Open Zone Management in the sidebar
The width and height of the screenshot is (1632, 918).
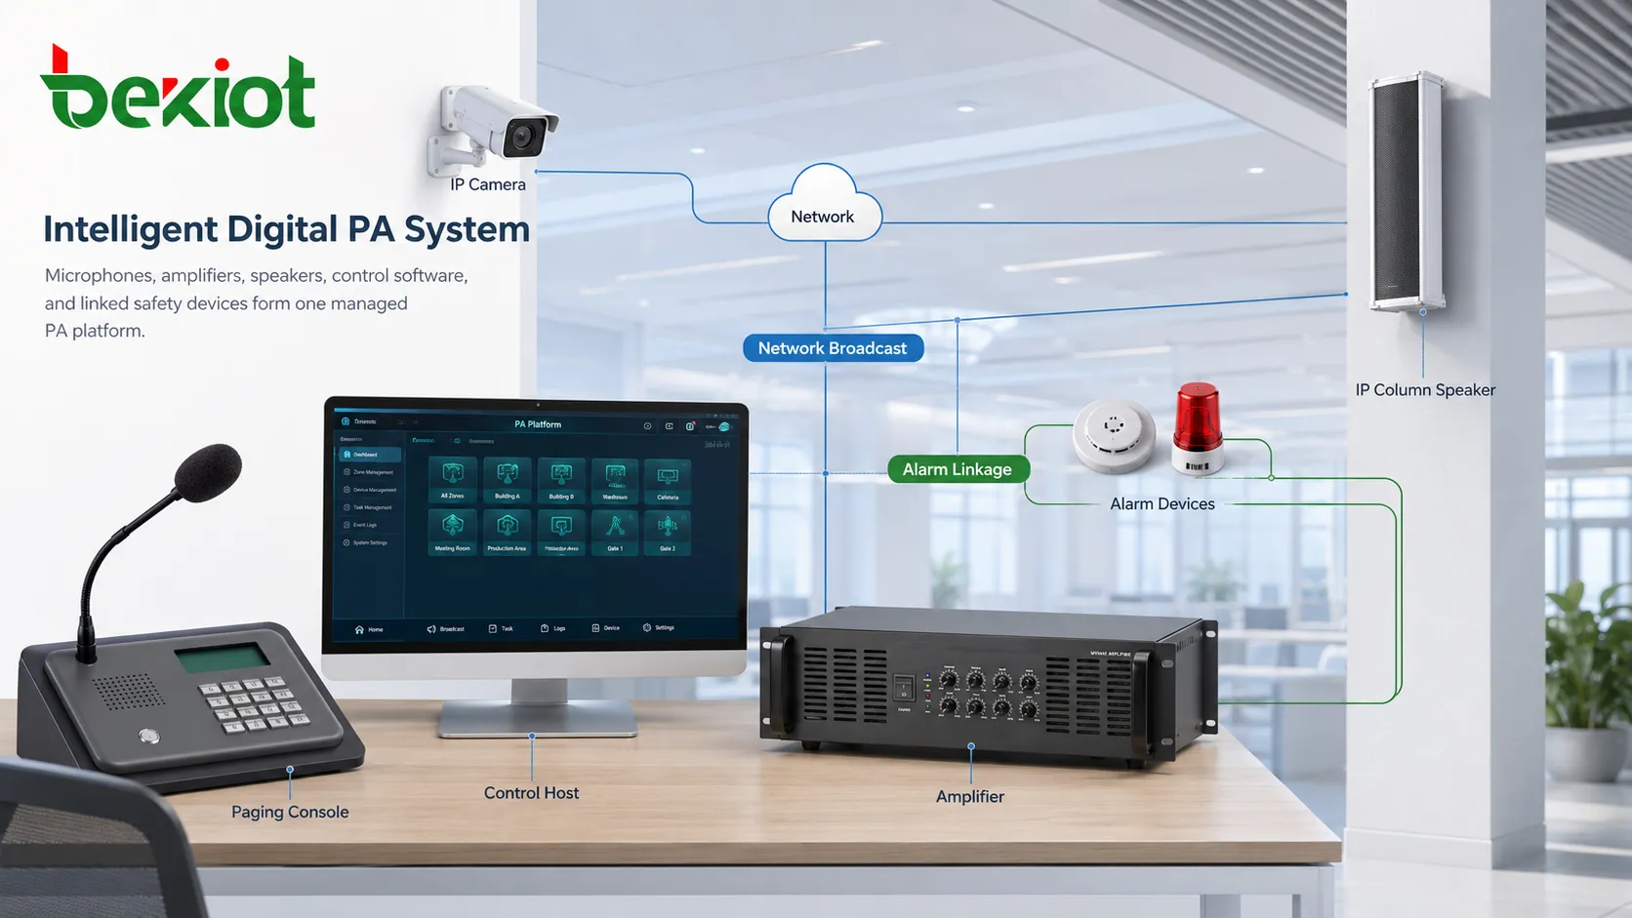[x=369, y=472]
